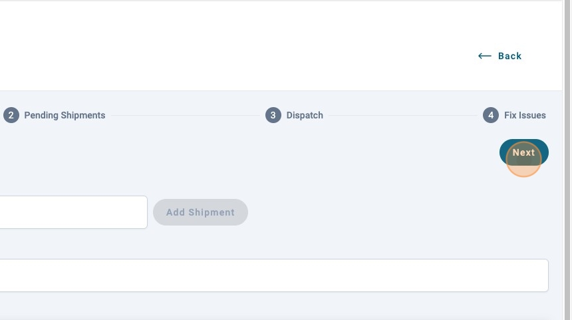Click the vertical scrollbar on the right edge

567,160
